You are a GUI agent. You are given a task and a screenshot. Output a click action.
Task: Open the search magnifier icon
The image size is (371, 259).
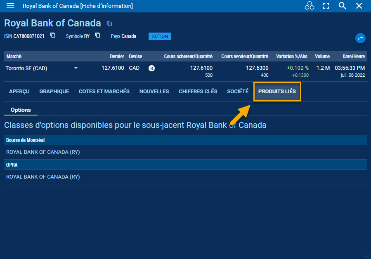(342, 6)
